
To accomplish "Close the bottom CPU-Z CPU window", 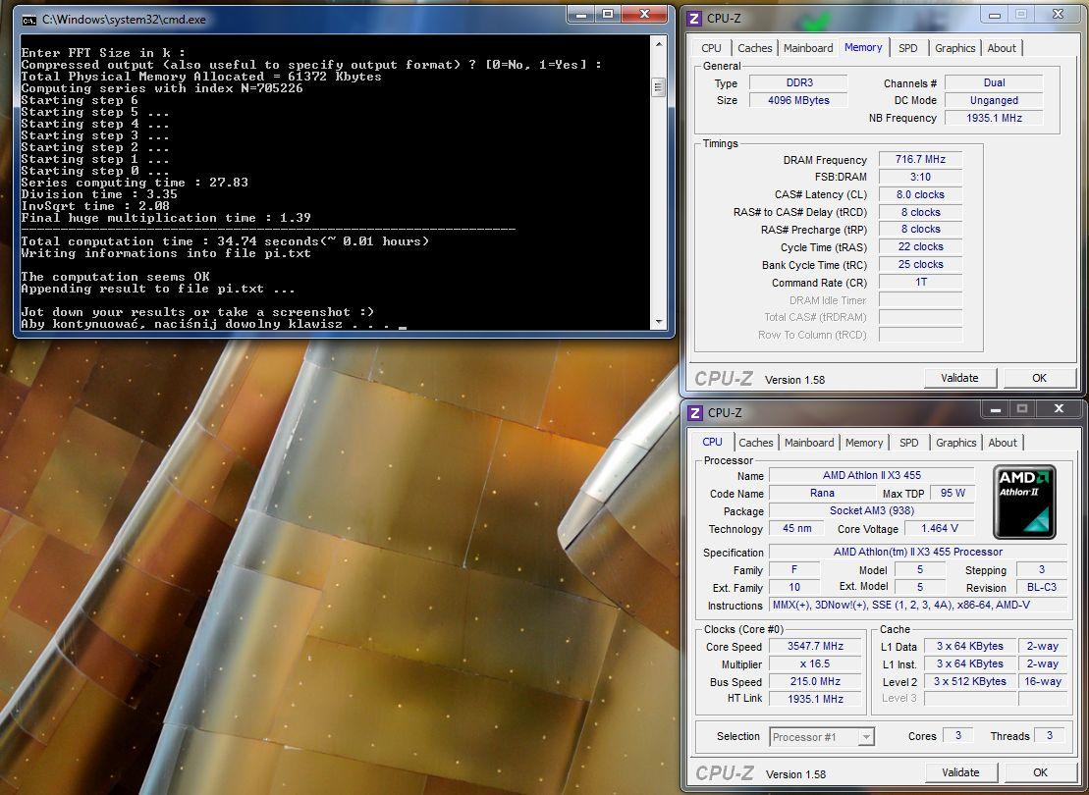I will coord(1059,409).
